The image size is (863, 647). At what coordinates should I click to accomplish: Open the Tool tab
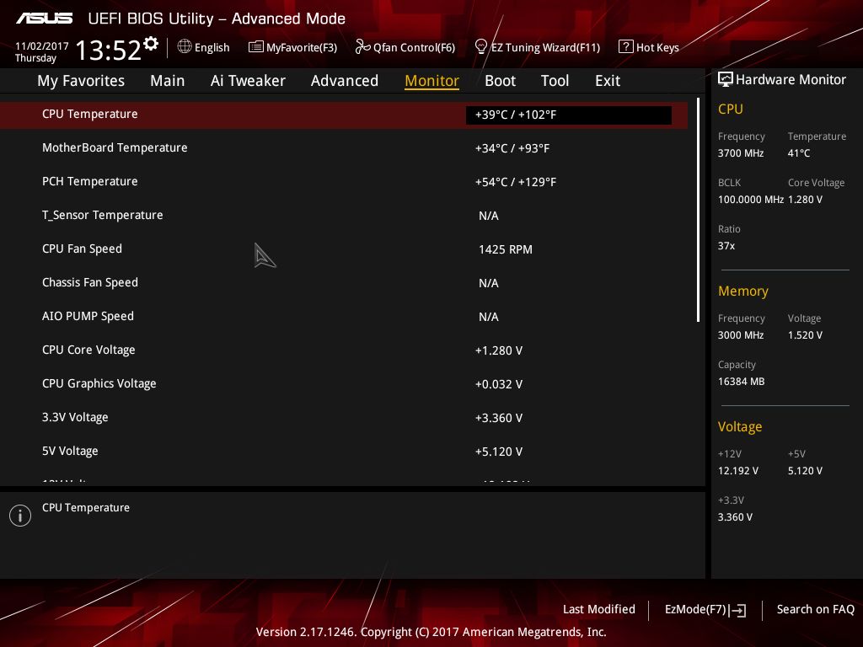(555, 81)
